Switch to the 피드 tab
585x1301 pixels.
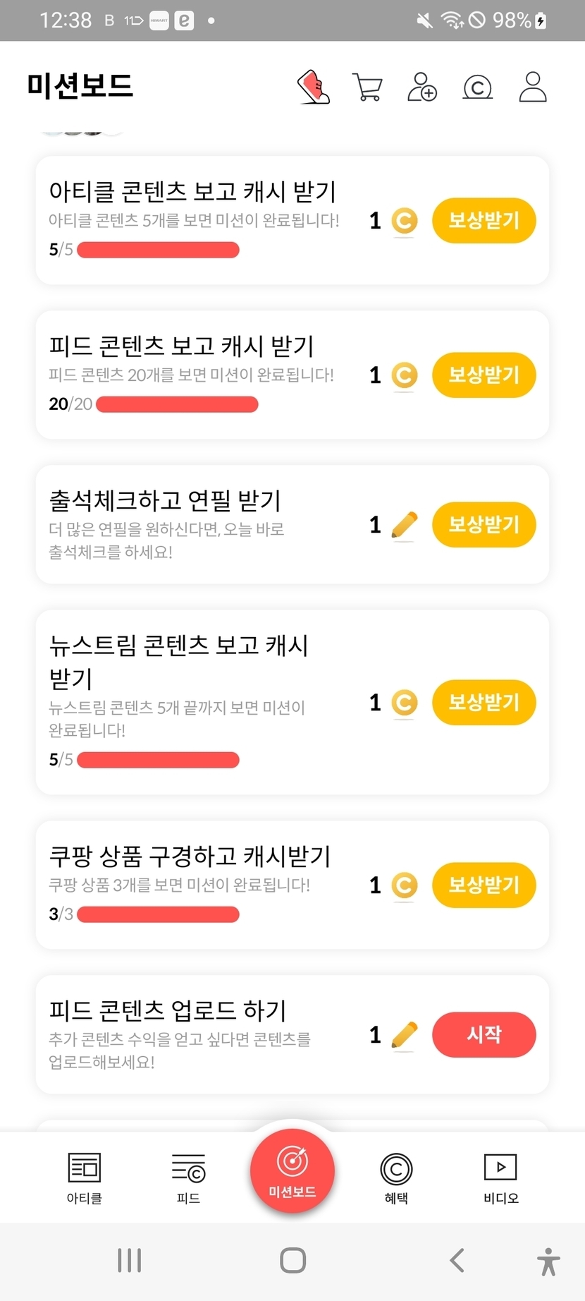coord(188,1176)
